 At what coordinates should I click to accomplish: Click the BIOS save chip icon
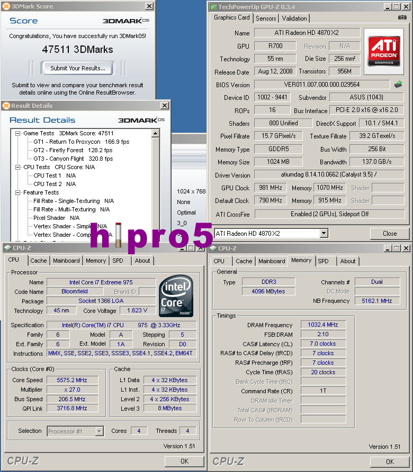coord(398,84)
